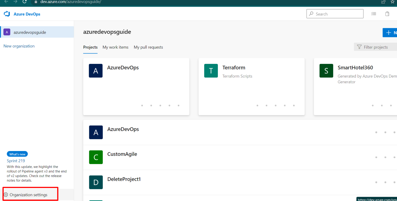Click the CustomAgile project avatar
397x201 pixels.
pyautogui.click(x=96, y=157)
